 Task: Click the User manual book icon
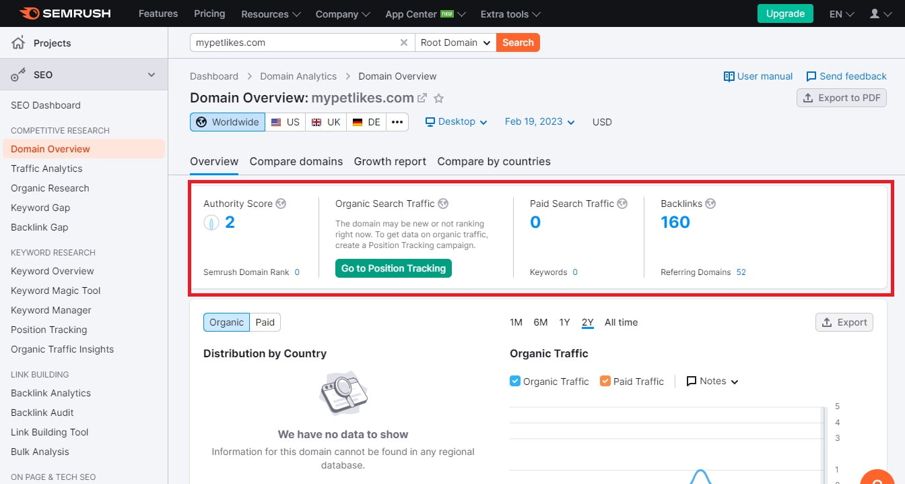[729, 76]
